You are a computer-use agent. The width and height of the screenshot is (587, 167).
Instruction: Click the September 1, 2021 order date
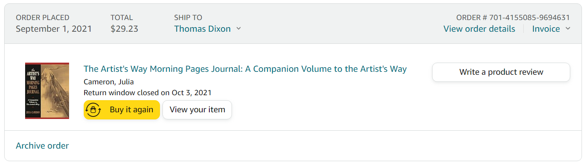pos(54,29)
